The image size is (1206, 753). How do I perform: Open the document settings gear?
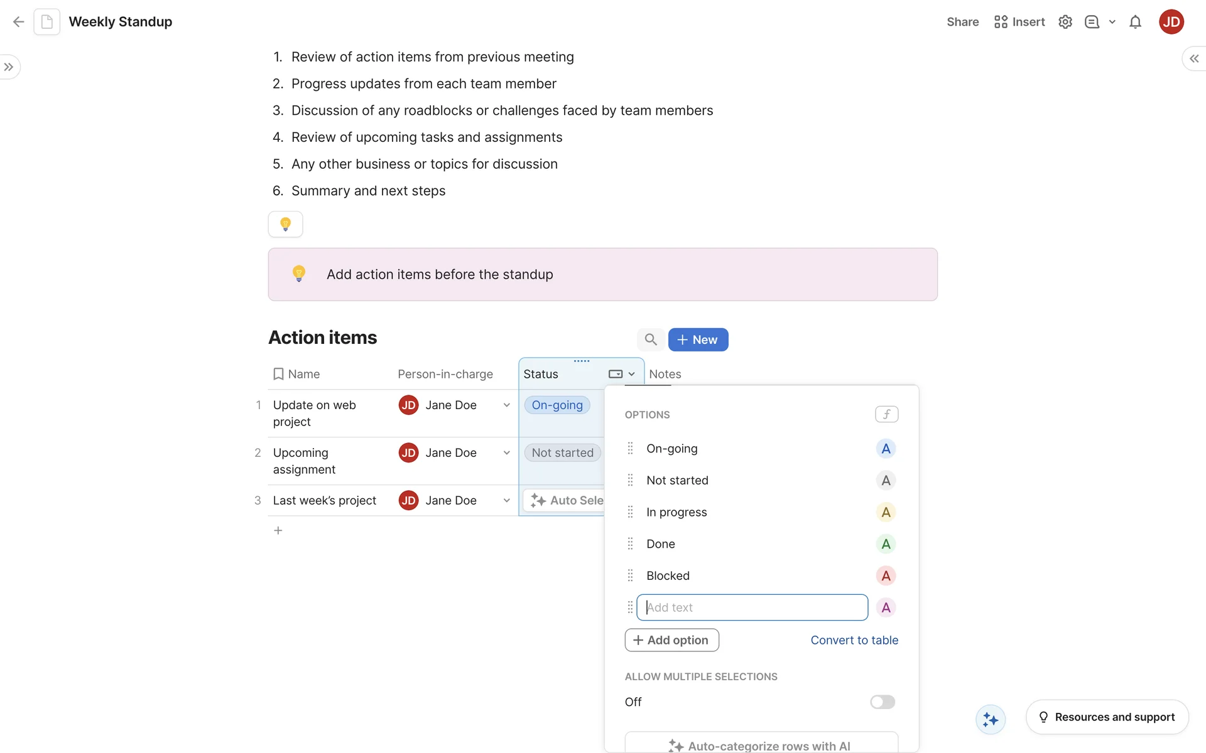click(x=1065, y=22)
